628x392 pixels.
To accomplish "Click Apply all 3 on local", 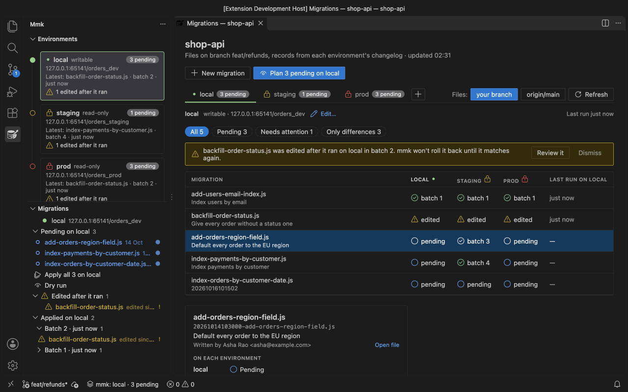I will 73,274.
